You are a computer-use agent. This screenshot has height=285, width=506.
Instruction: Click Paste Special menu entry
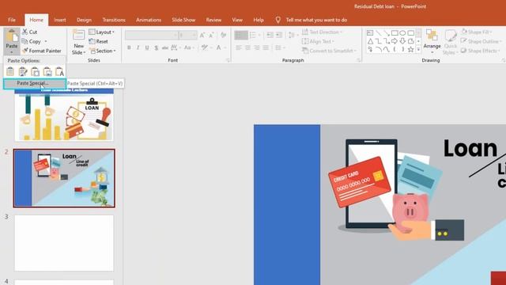point(35,83)
